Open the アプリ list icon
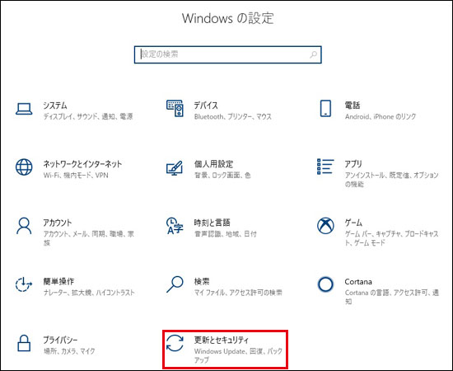The width and height of the screenshot is (453, 371). (325, 167)
